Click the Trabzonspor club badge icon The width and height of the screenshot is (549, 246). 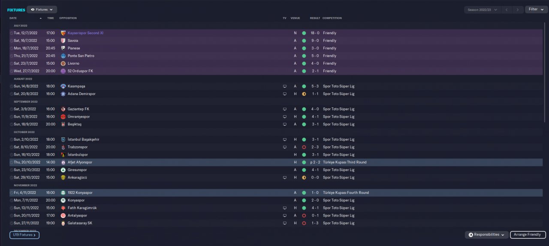tap(63, 147)
